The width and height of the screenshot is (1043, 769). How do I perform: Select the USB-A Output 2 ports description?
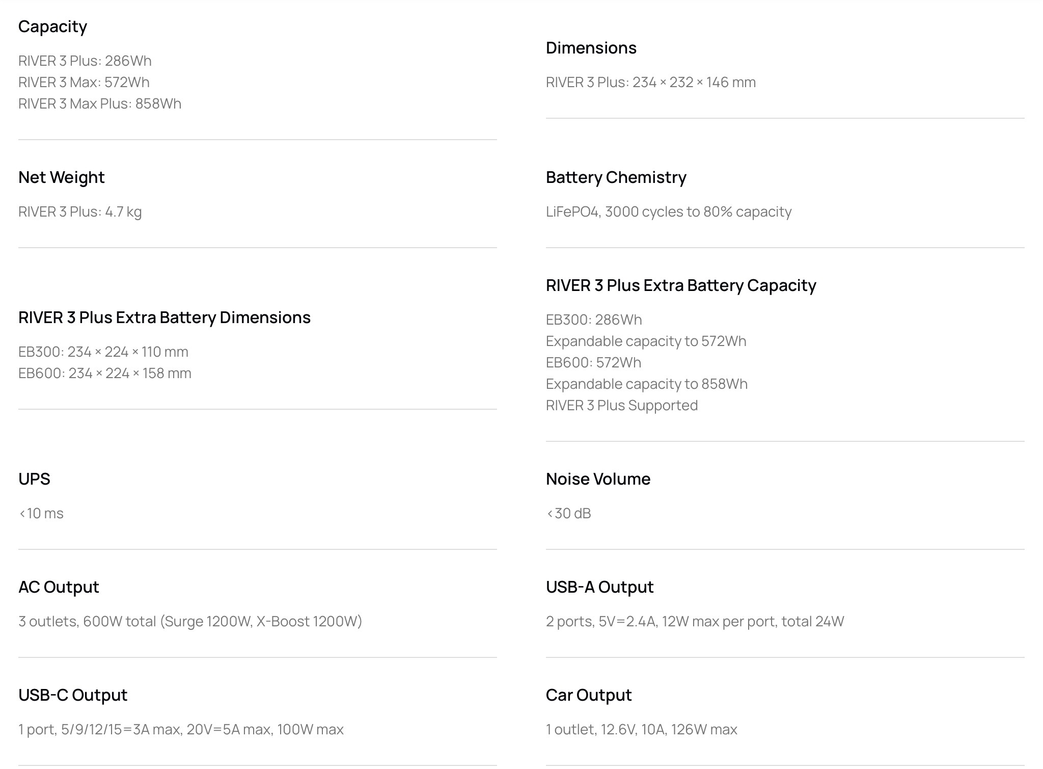(695, 621)
